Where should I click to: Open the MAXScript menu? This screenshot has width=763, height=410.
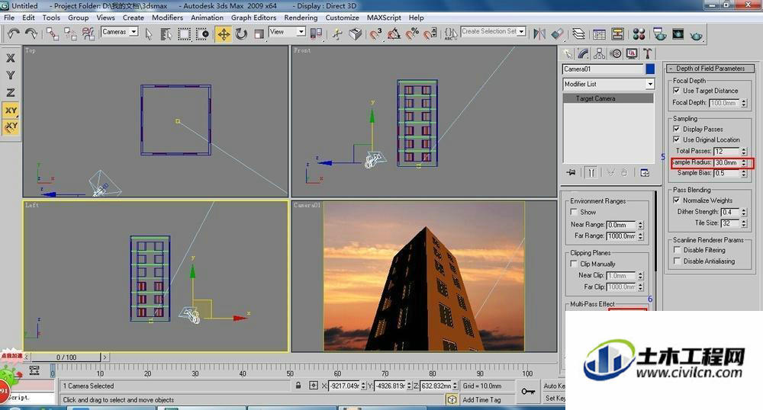[384, 18]
